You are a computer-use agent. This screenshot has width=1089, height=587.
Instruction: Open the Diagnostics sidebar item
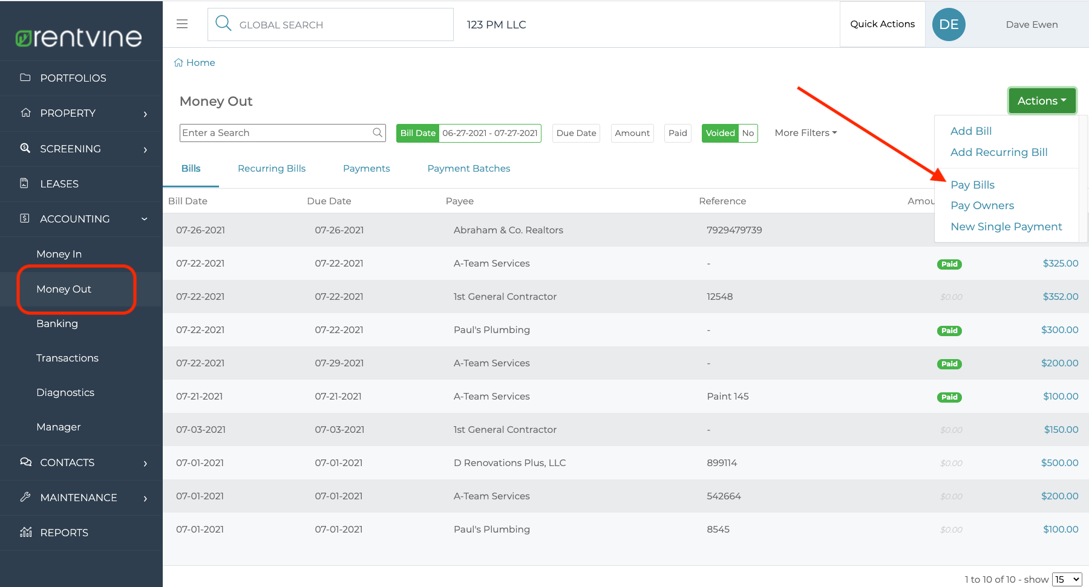click(65, 392)
